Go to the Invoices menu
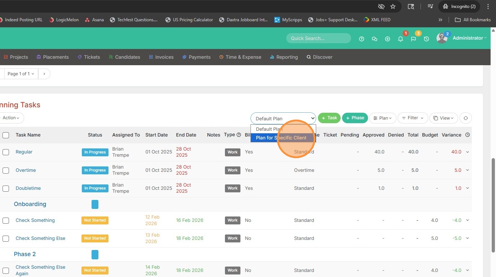Screen dimensions: 496x277 coord(161,57)
